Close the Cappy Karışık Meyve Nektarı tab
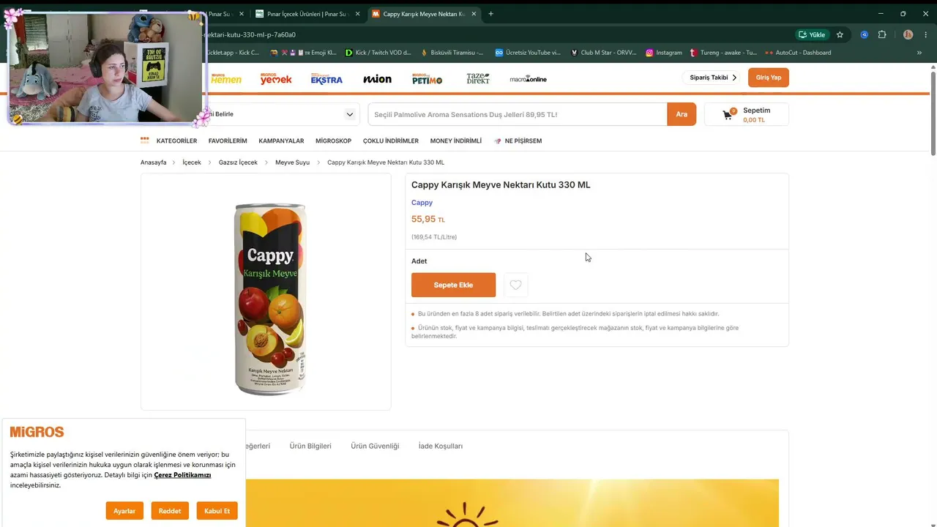 click(474, 14)
